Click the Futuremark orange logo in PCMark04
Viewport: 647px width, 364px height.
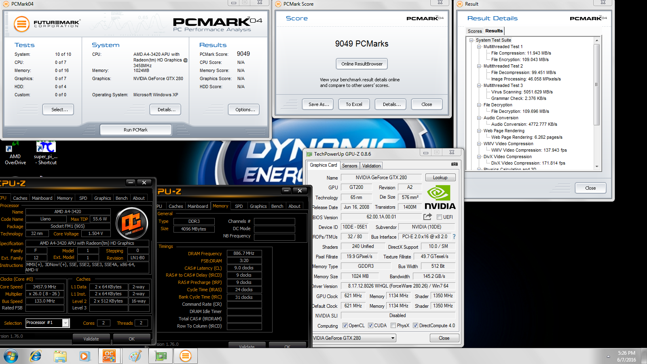pos(22,24)
